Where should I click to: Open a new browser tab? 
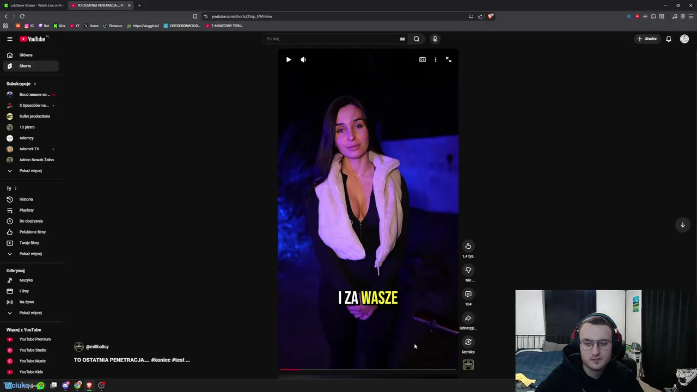[139, 5]
